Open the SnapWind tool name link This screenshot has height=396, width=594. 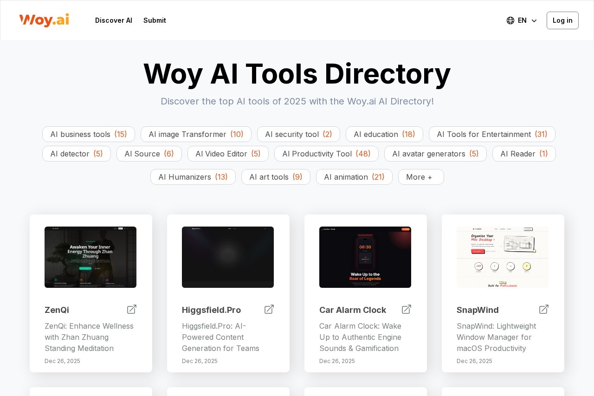pos(478,310)
